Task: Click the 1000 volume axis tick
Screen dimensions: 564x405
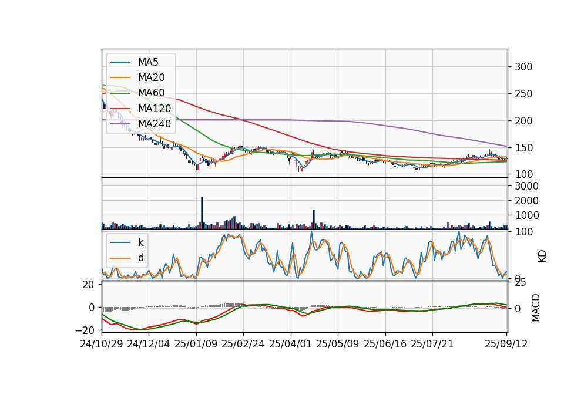Action: (x=526, y=215)
